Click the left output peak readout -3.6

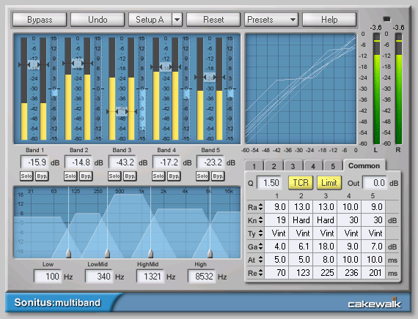click(x=376, y=28)
